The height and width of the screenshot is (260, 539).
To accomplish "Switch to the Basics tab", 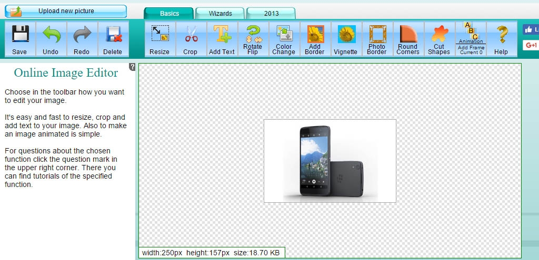I will (169, 14).
